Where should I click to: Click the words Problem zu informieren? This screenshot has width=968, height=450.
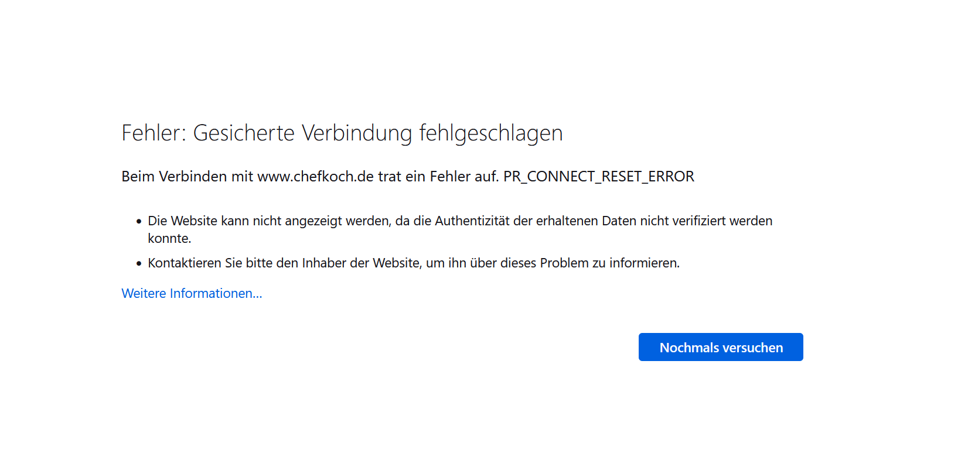[x=610, y=263]
